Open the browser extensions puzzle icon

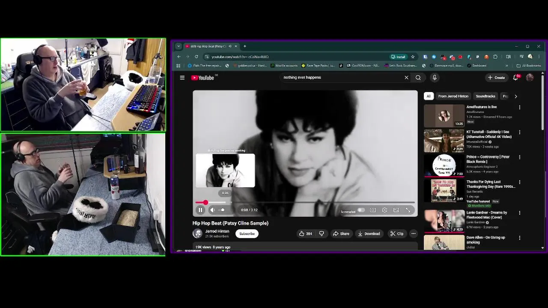[495, 56]
